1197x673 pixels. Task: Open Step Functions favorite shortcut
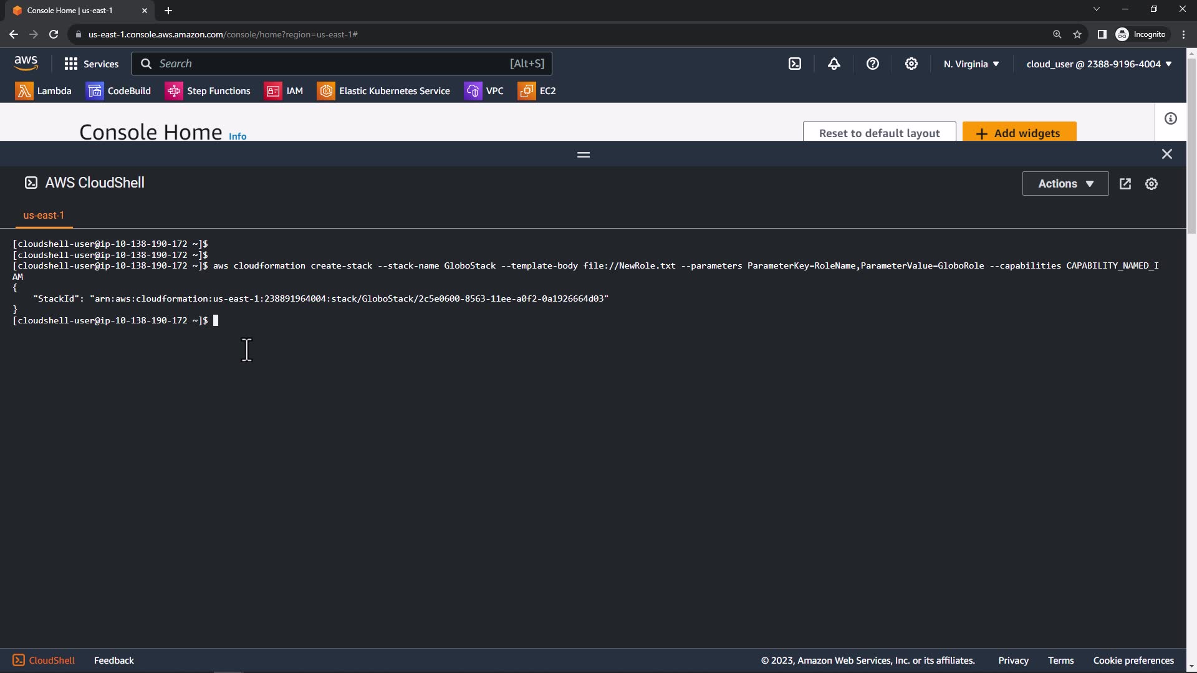pos(208,91)
